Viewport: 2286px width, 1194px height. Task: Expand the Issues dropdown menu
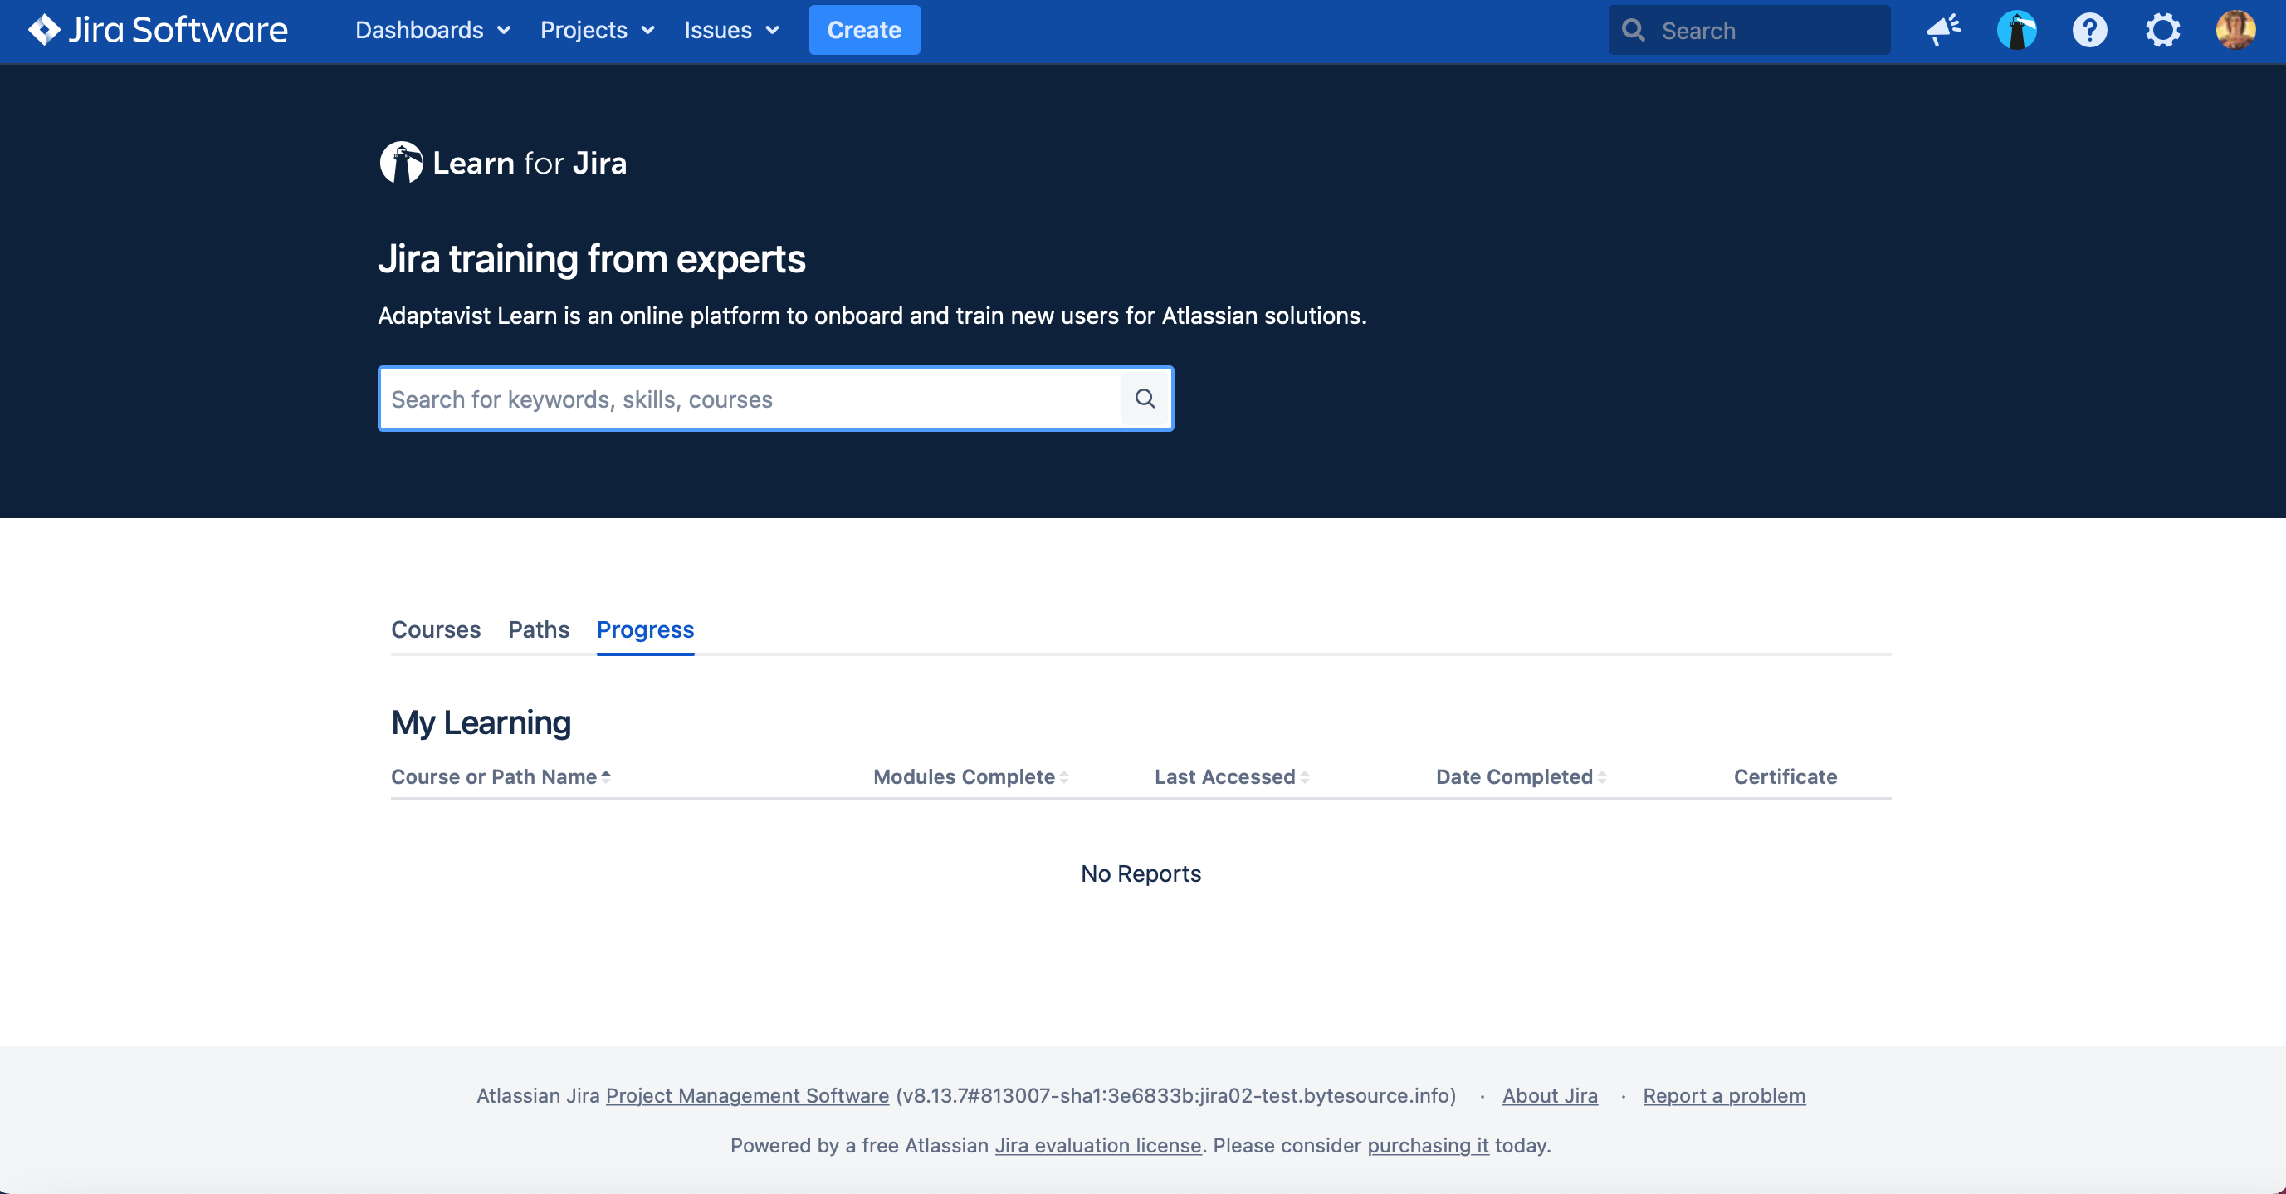(732, 30)
